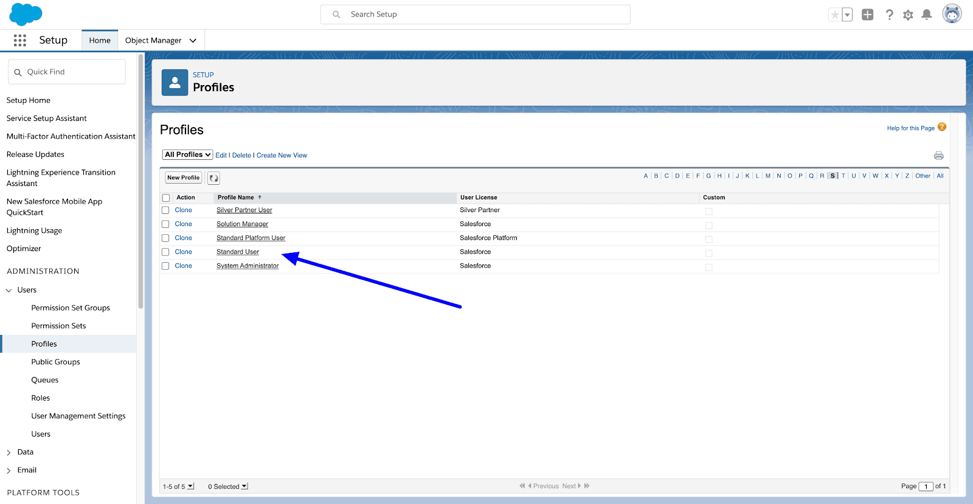Click in the page number input field
Viewport: 973px width, 504px height.
[926, 486]
